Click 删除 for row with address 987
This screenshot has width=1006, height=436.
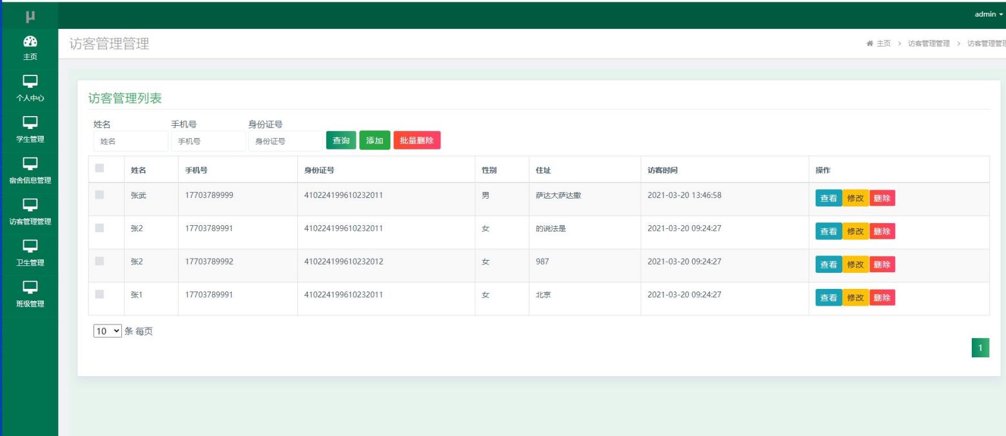[882, 265]
